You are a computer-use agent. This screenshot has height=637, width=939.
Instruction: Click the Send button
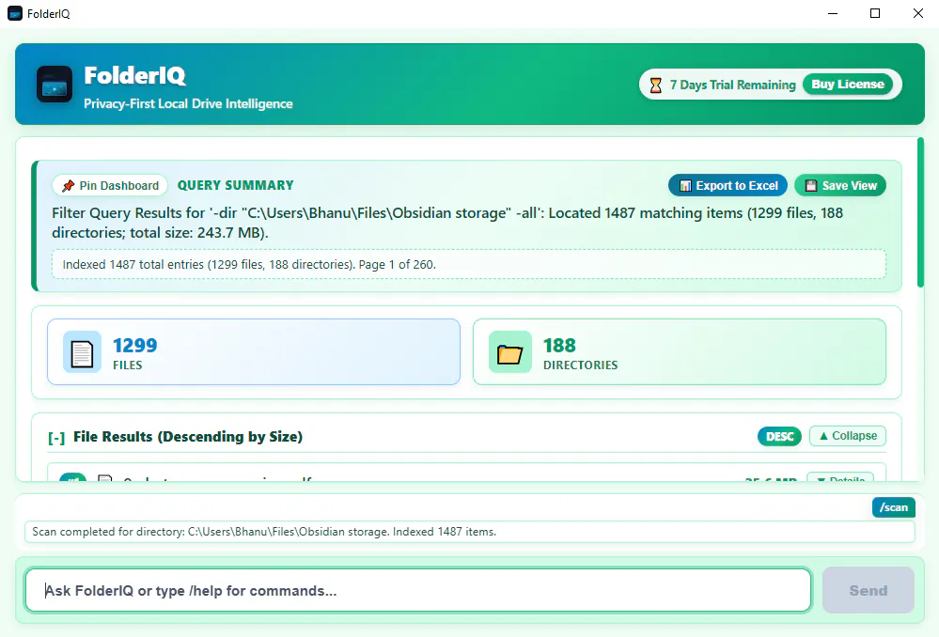tap(869, 591)
